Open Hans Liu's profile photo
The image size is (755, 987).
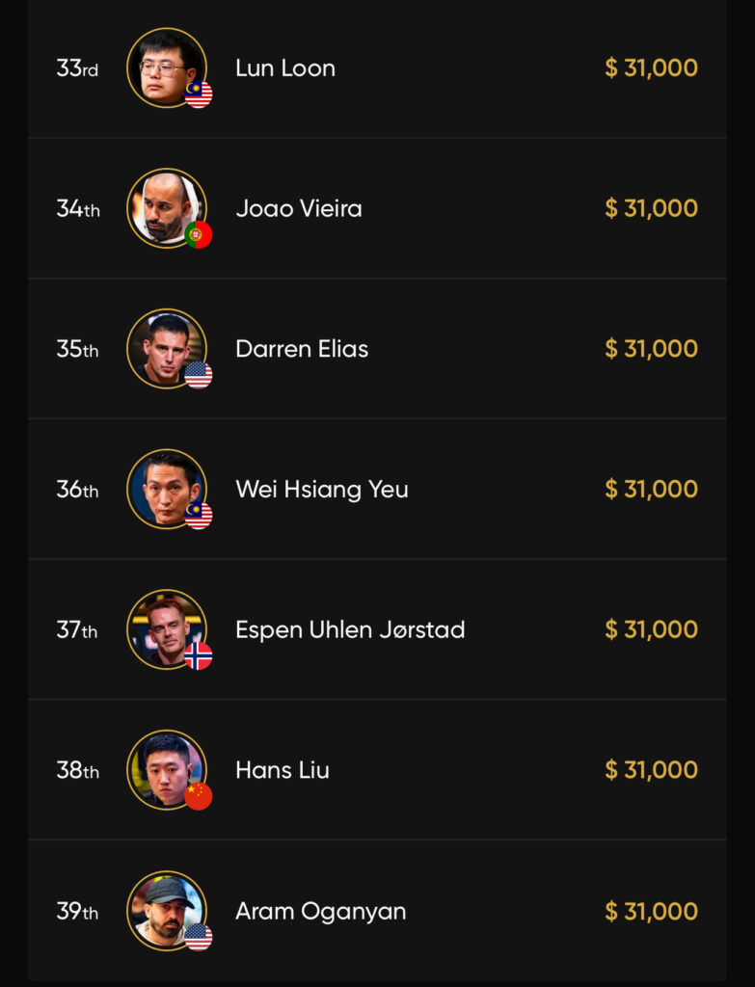pos(165,768)
